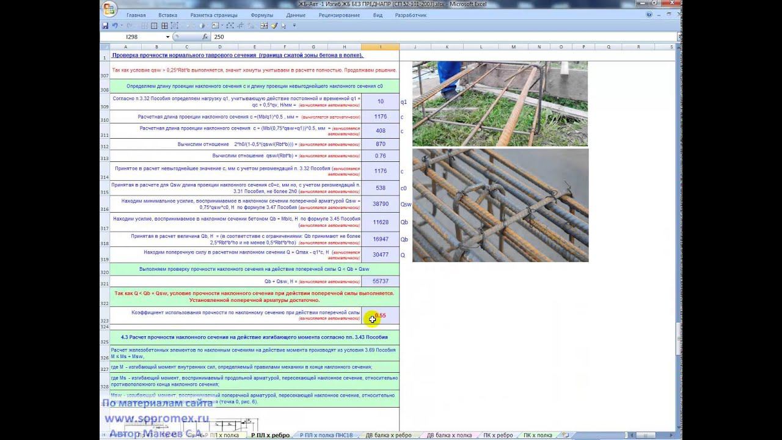Select cell with value 16947

381,240
